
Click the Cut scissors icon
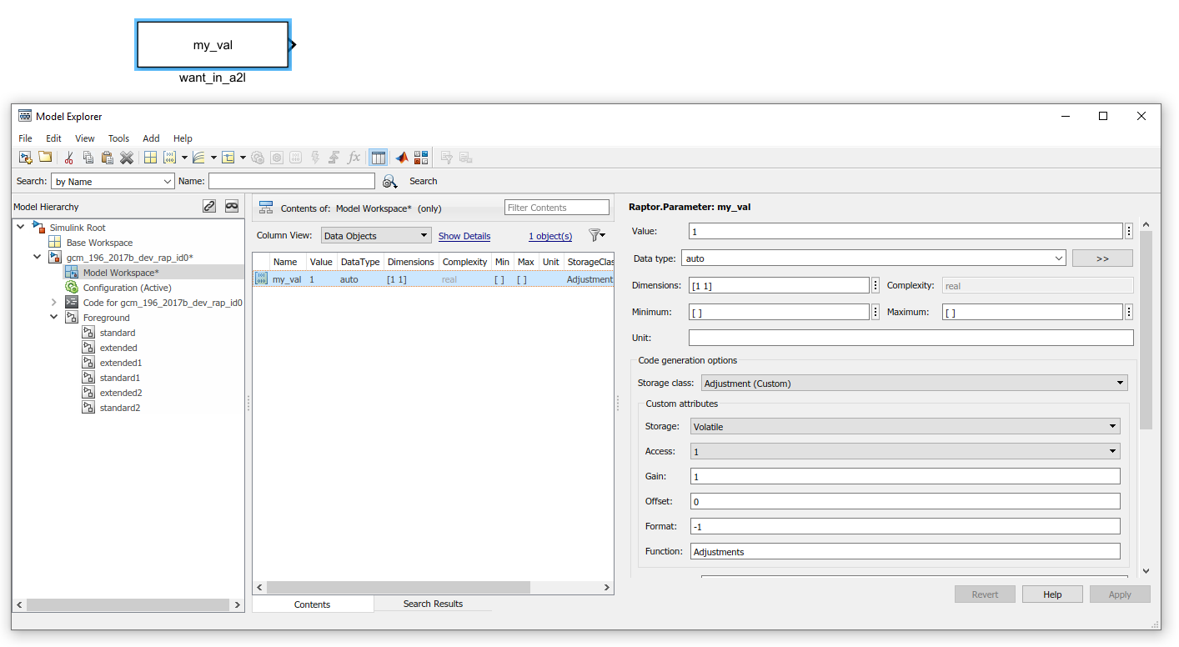[x=69, y=157]
